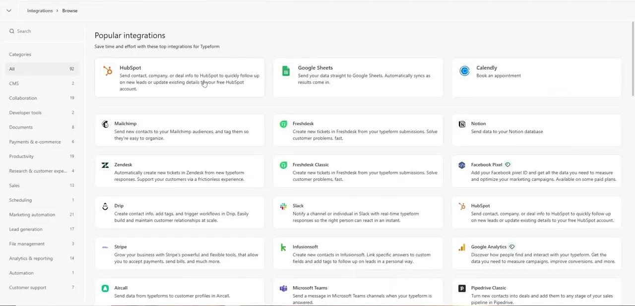Select Marketing automation category
Image resolution: width=635 pixels, height=306 pixels.
pyautogui.click(x=42, y=215)
